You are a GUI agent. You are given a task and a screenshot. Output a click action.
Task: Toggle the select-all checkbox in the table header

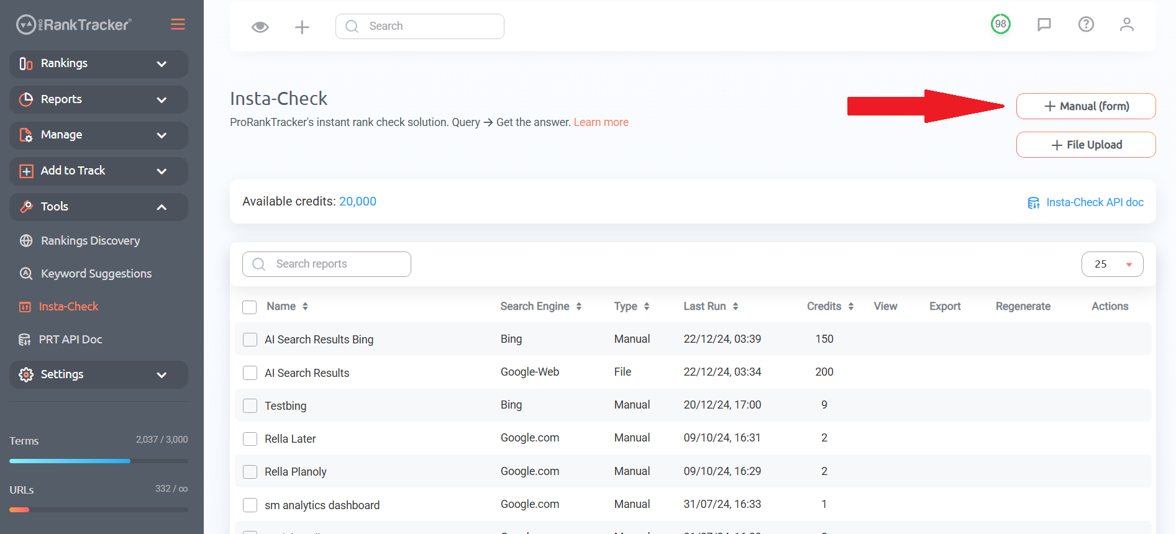click(250, 307)
